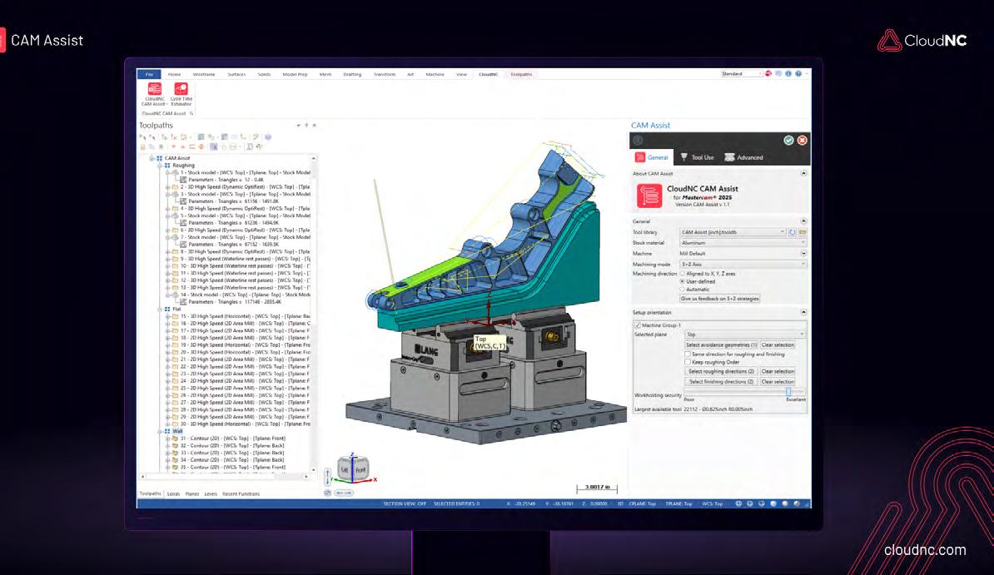Click the CAM Assist machine group icon in tree
The image size is (994, 575).
[160, 158]
